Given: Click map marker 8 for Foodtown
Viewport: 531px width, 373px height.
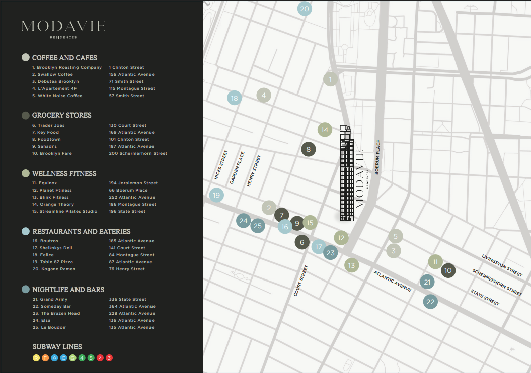Looking at the screenshot, I should (x=308, y=149).
